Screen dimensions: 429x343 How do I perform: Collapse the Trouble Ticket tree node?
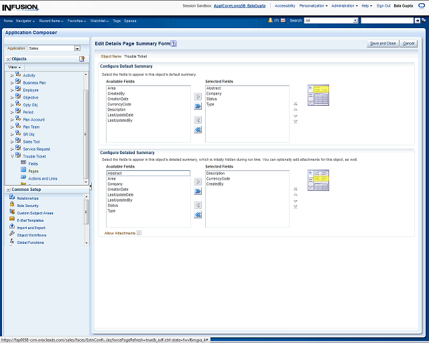point(11,156)
